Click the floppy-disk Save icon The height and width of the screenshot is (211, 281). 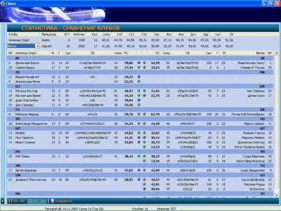(x=52, y=201)
